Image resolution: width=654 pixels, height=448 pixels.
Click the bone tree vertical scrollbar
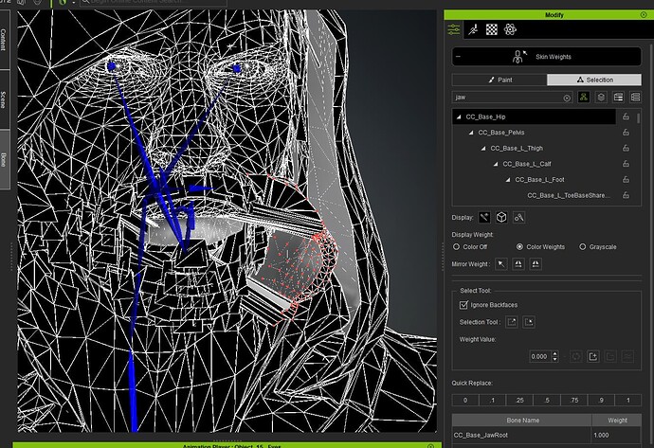[x=639, y=118]
